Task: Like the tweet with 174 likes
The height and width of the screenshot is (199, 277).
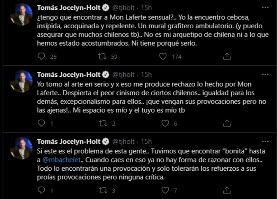Action: pyautogui.click(x=163, y=56)
